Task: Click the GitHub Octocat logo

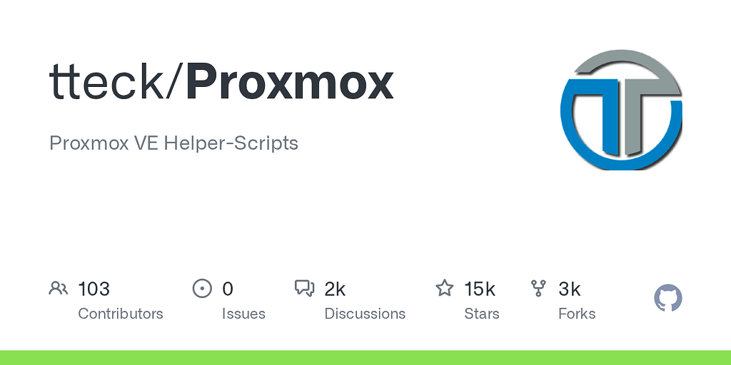Action: (668, 298)
